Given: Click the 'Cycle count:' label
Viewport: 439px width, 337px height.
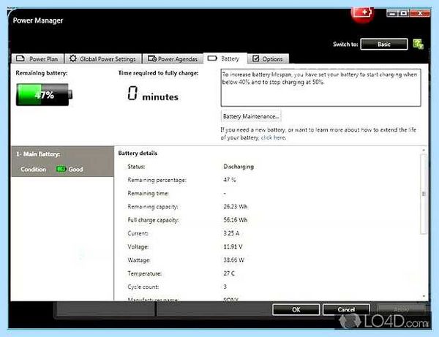Looking at the screenshot, I should 143,287.
